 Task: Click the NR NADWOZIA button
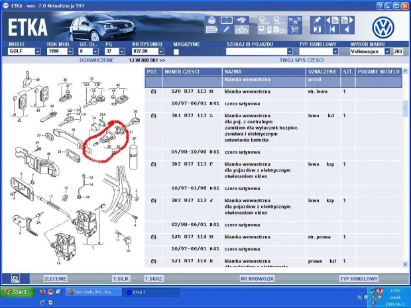click(x=257, y=279)
